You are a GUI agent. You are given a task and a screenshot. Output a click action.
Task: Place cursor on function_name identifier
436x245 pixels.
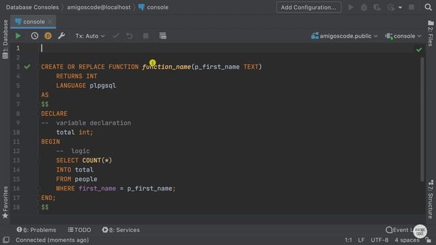166,67
